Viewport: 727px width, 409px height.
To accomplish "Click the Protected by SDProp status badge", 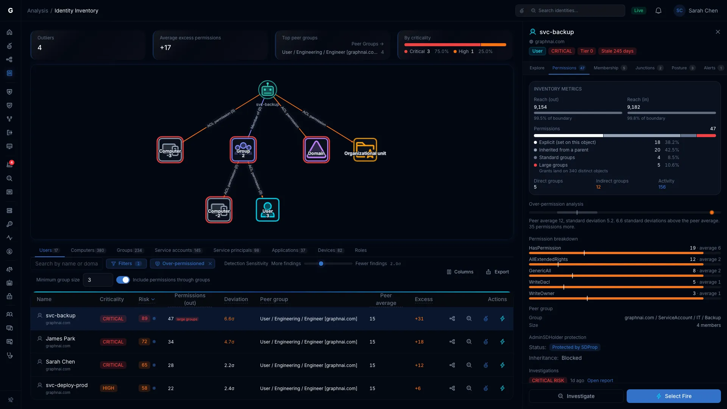I will tap(574, 347).
